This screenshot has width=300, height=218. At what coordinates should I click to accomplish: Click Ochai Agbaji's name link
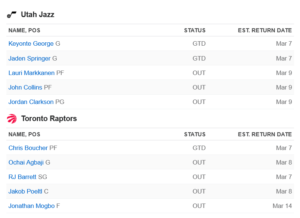tap(26, 162)
